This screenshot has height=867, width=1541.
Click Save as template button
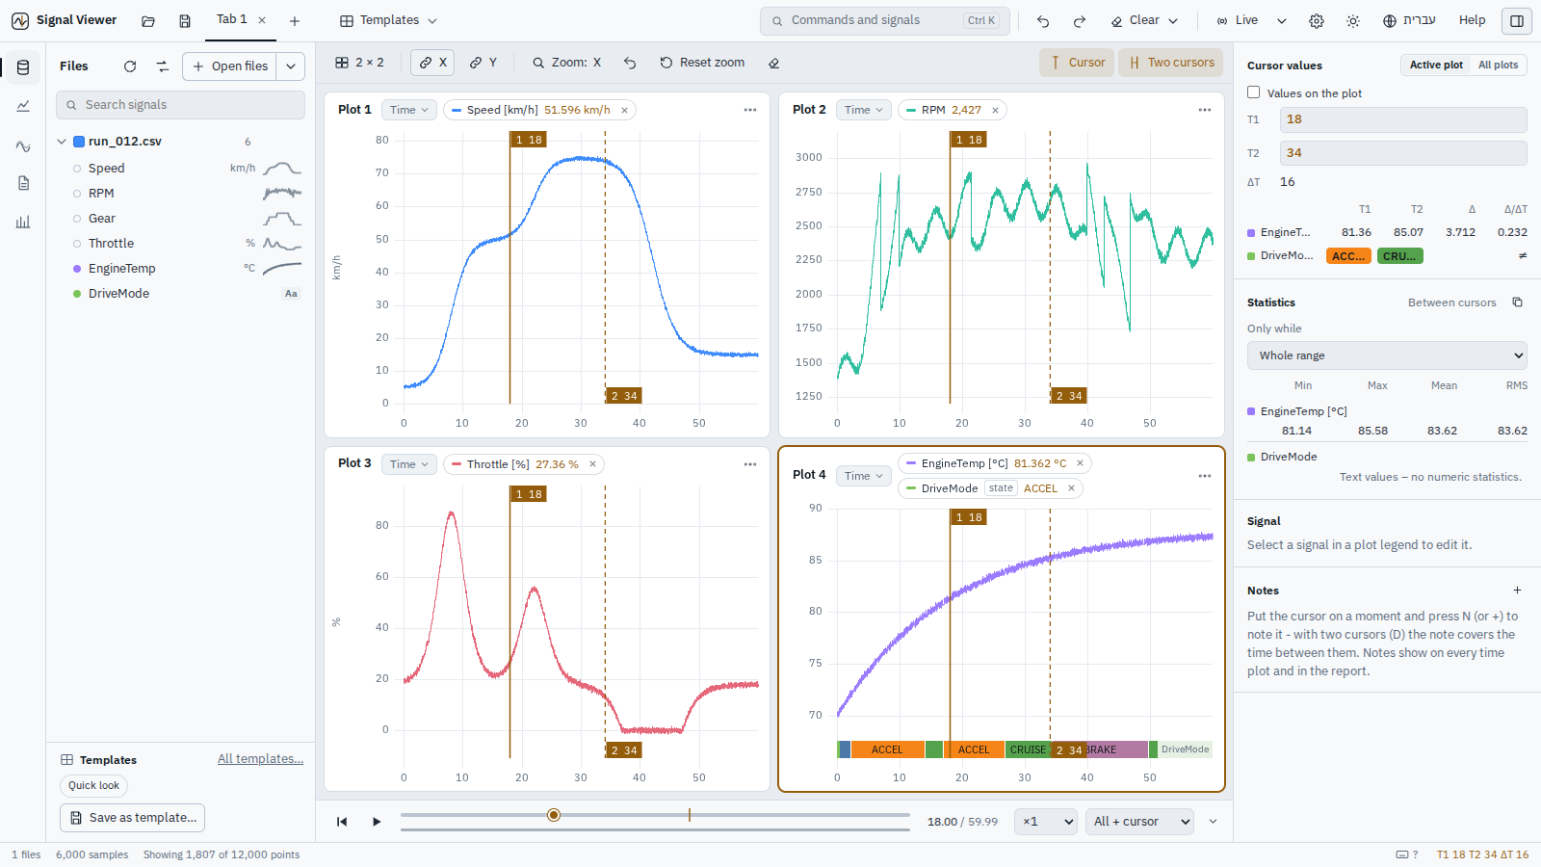pos(133,818)
